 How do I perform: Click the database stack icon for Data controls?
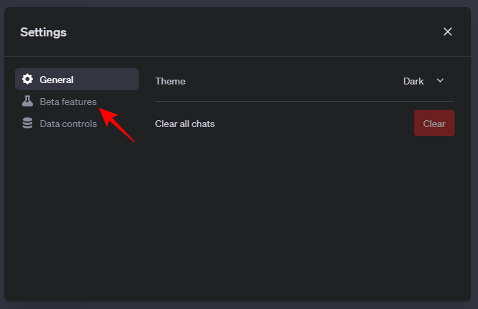27,124
